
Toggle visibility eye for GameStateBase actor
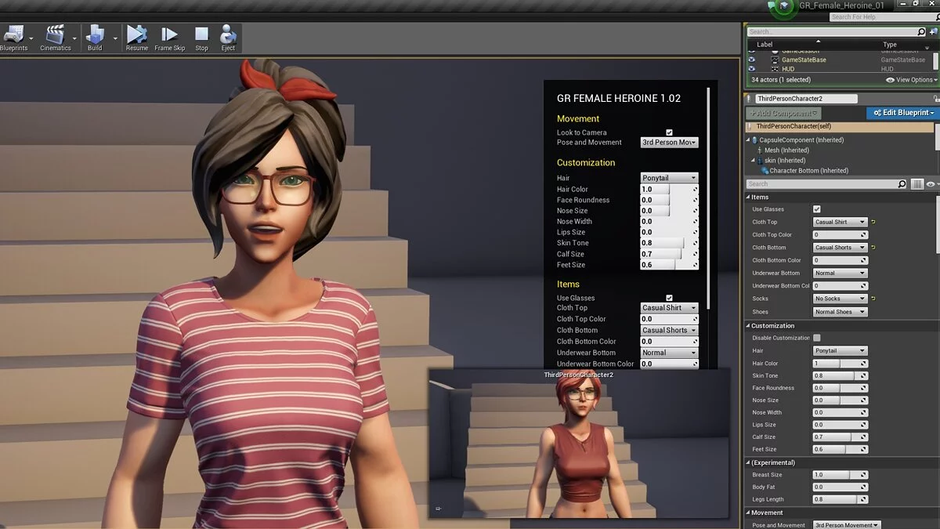coord(752,60)
